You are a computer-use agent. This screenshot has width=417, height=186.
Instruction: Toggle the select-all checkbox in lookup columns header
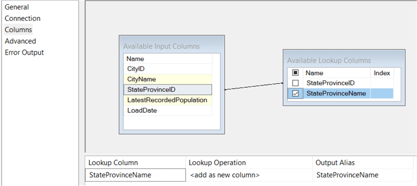pyautogui.click(x=296, y=73)
